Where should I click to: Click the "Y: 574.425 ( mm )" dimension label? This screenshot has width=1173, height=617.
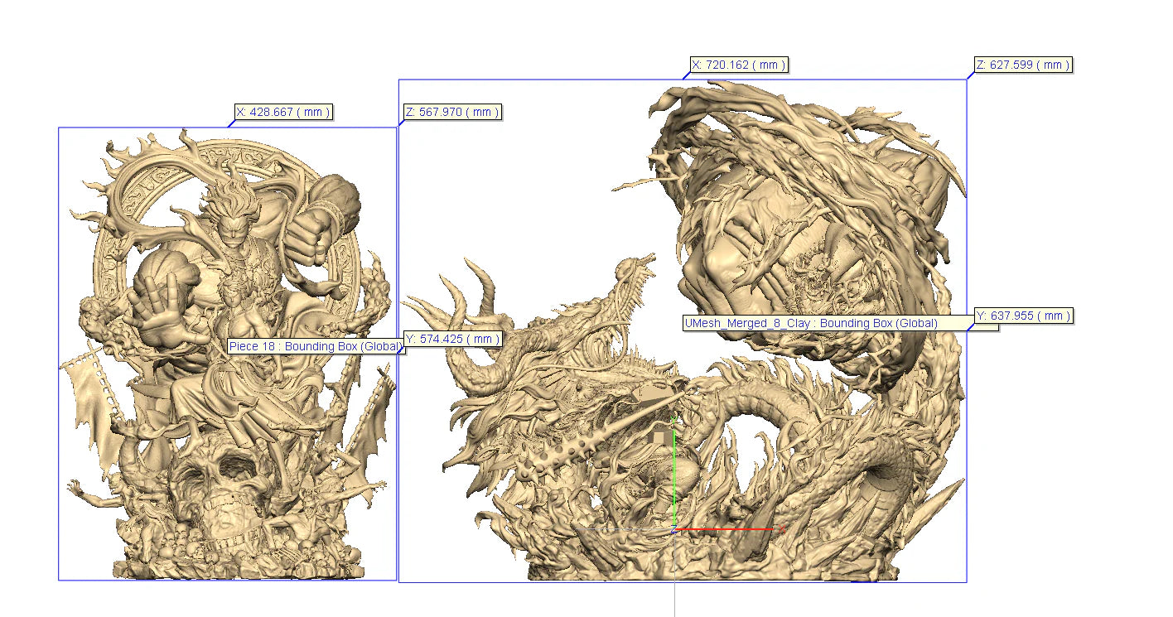point(451,339)
